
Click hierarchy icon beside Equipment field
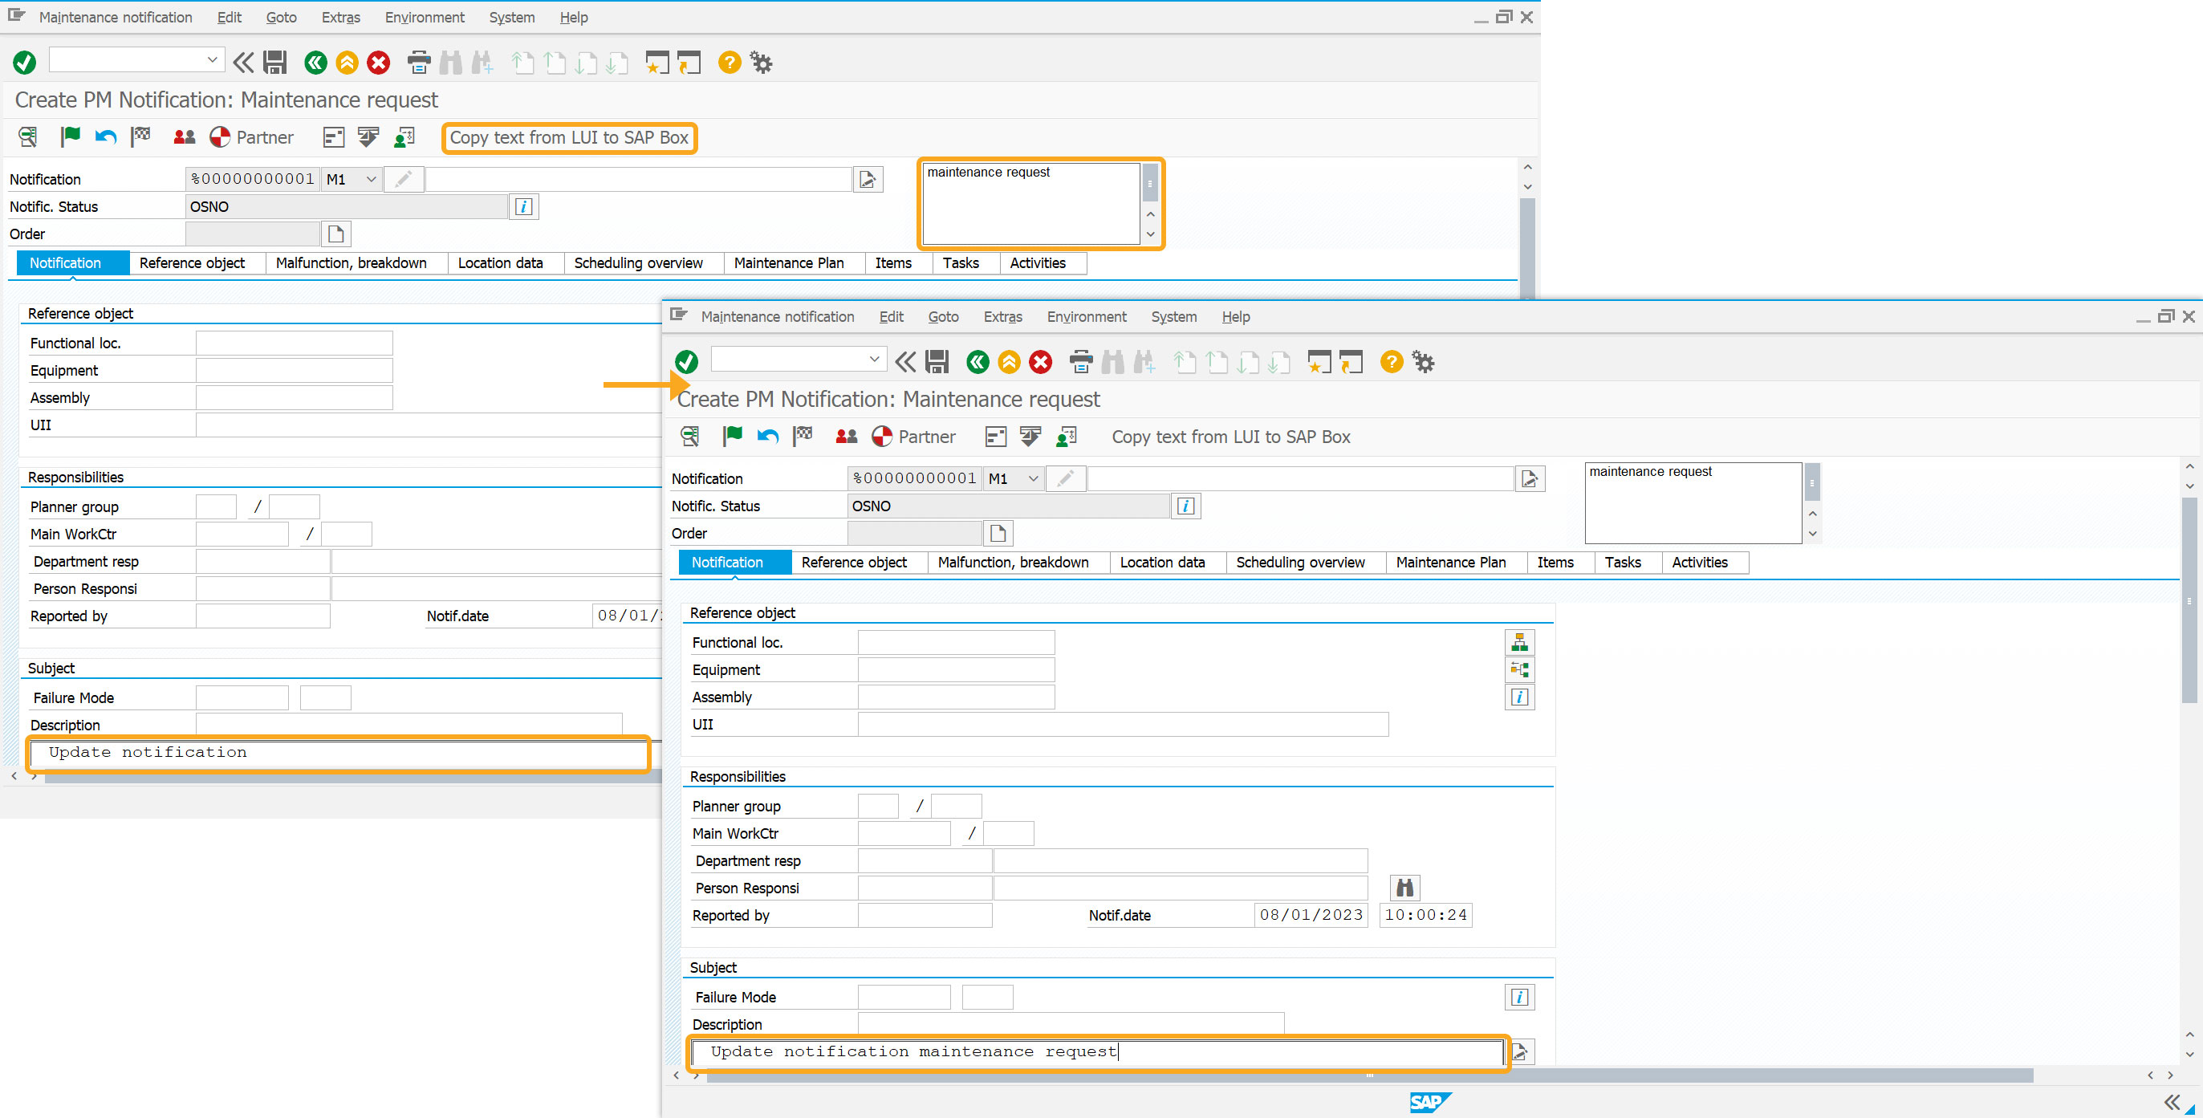[1519, 669]
